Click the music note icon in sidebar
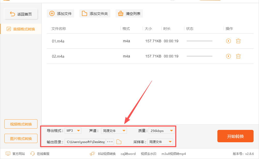 pyautogui.click(x=9, y=29)
